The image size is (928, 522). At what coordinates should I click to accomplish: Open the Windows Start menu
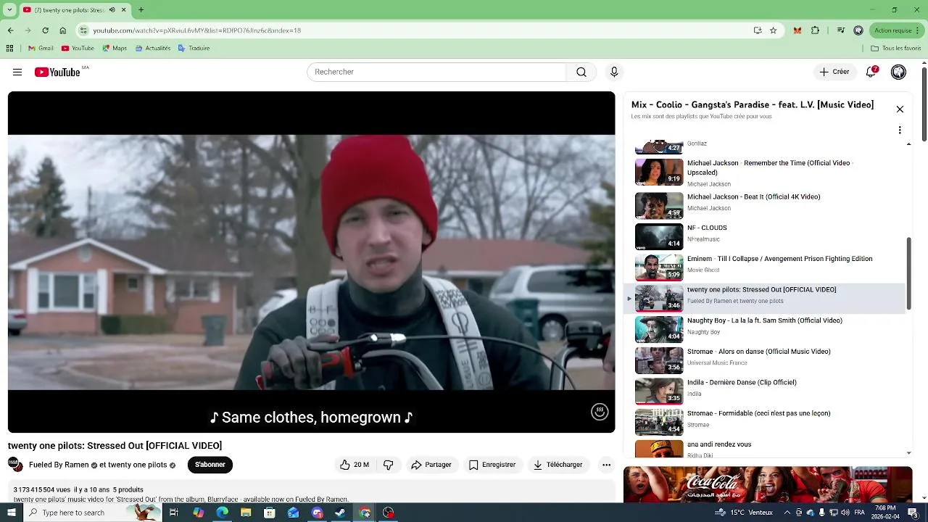click(11, 513)
